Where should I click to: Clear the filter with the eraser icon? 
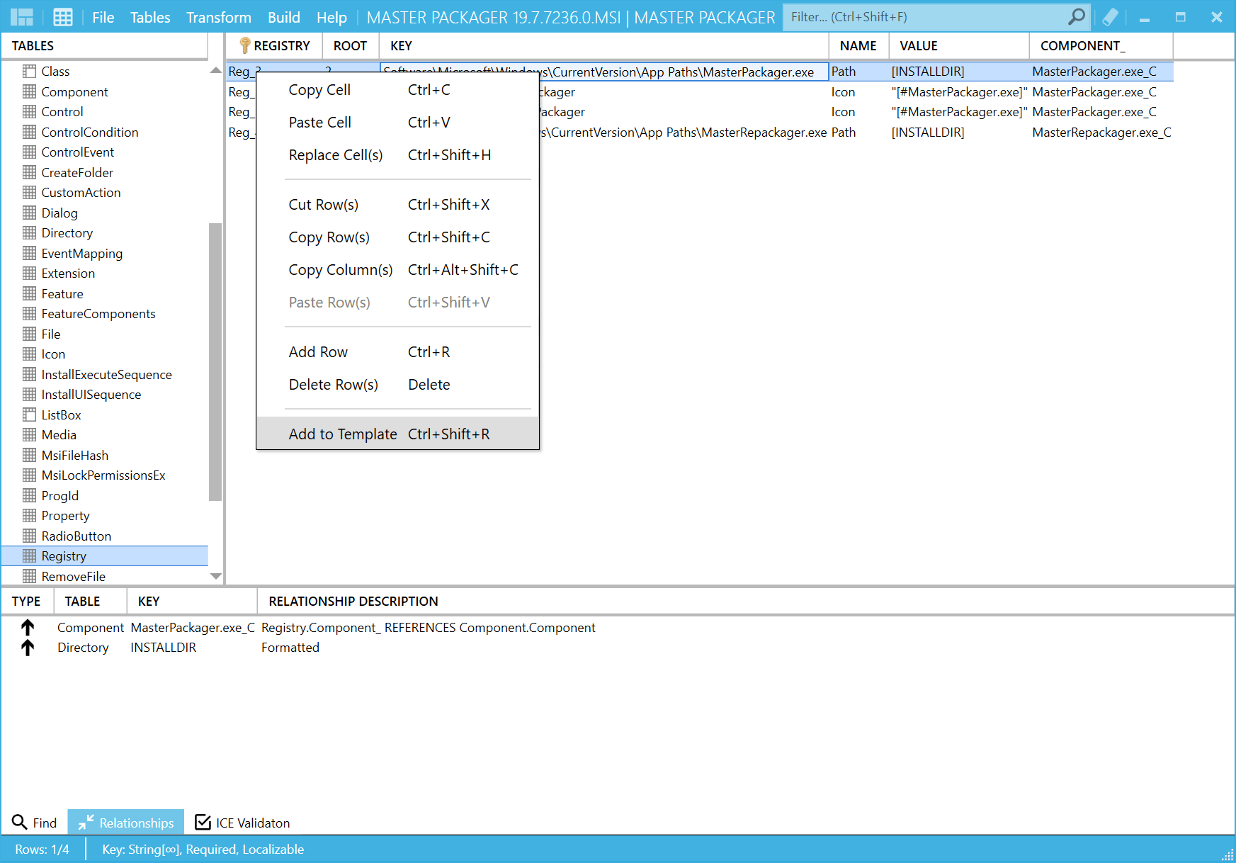(x=1109, y=16)
